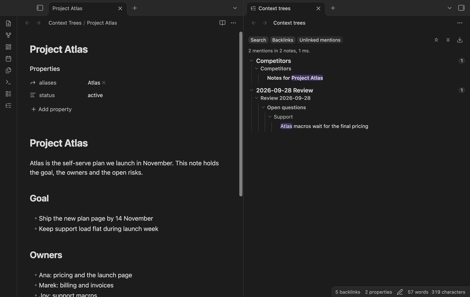Open right pane tab list dropdown

coord(450,8)
